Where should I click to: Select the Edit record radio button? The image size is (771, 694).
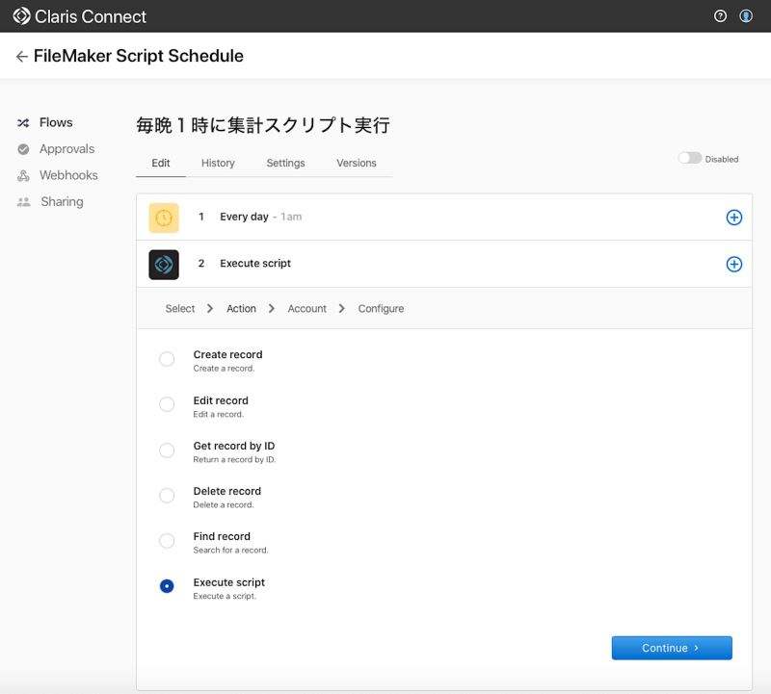pos(167,404)
